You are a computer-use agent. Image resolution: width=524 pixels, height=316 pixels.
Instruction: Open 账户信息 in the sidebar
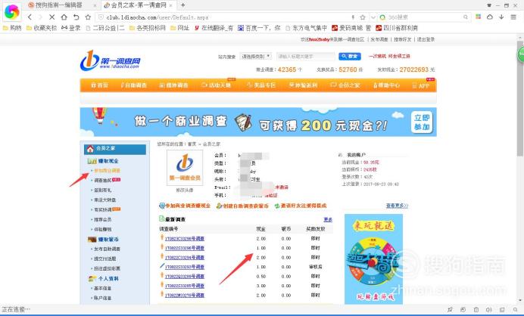tap(102, 298)
